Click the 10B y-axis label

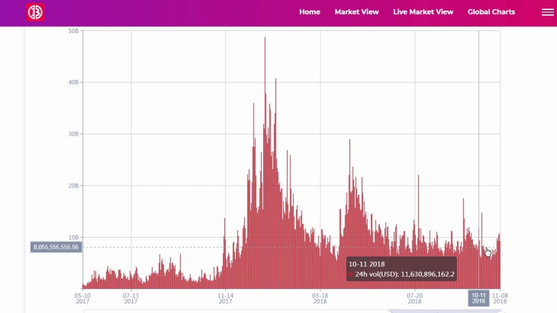pyautogui.click(x=73, y=237)
